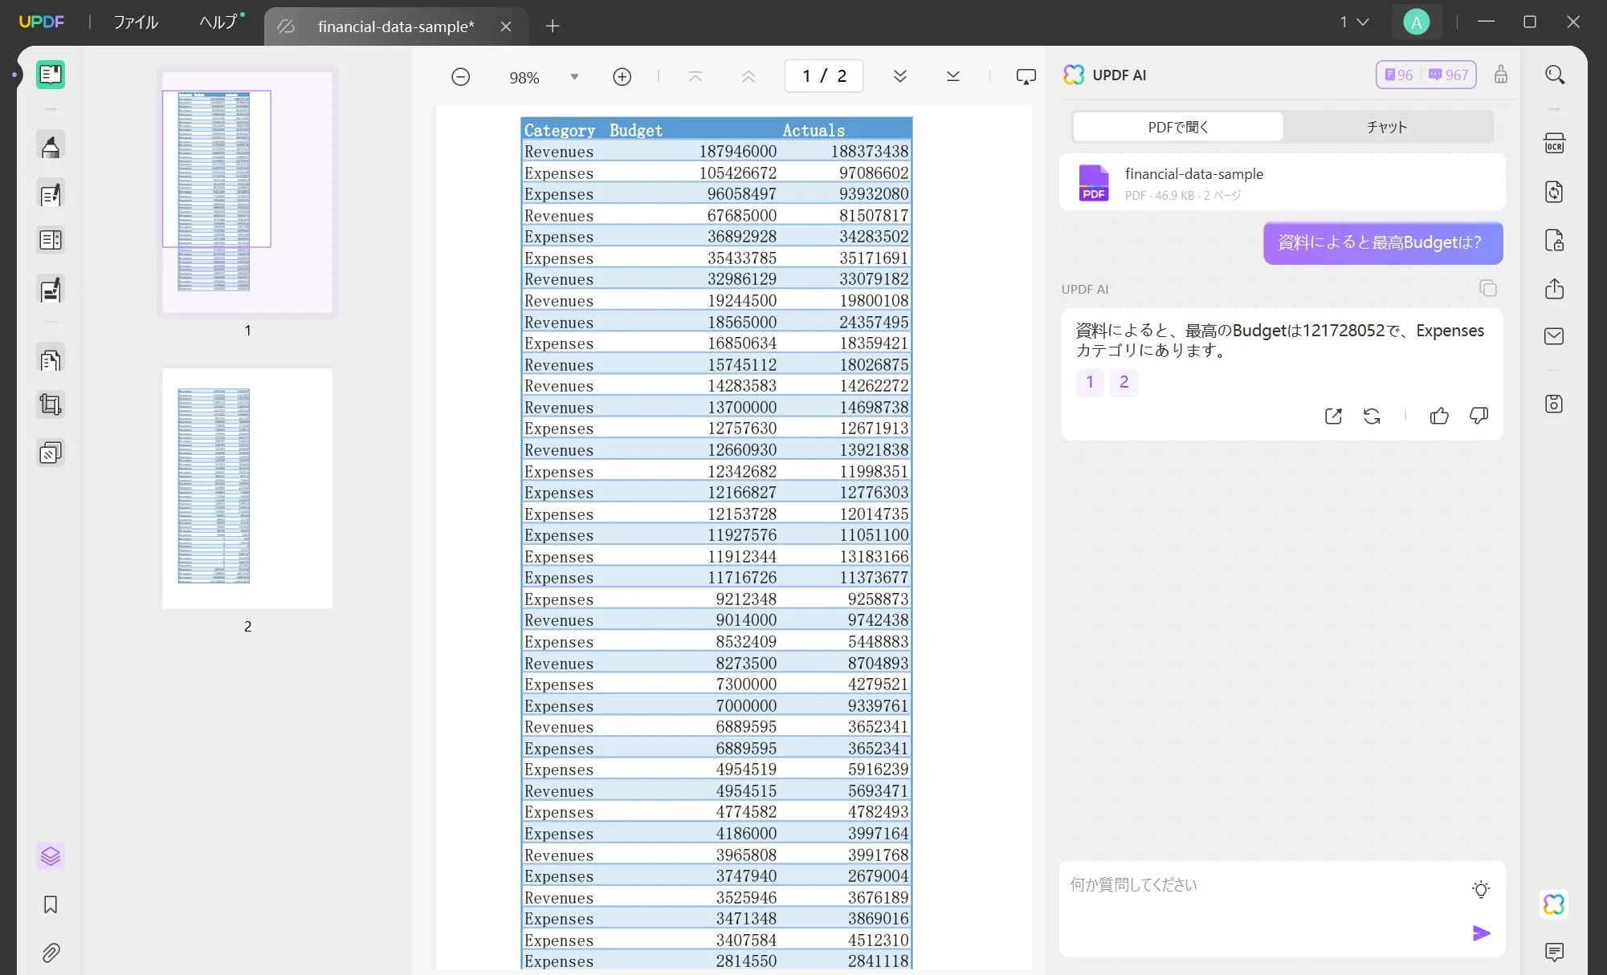Image resolution: width=1607 pixels, height=975 pixels.
Task: Open the comments panel icon
Action: (1555, 953)
